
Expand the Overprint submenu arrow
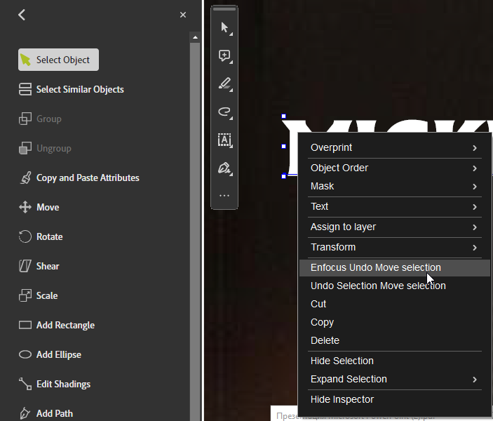pos(475,148)
